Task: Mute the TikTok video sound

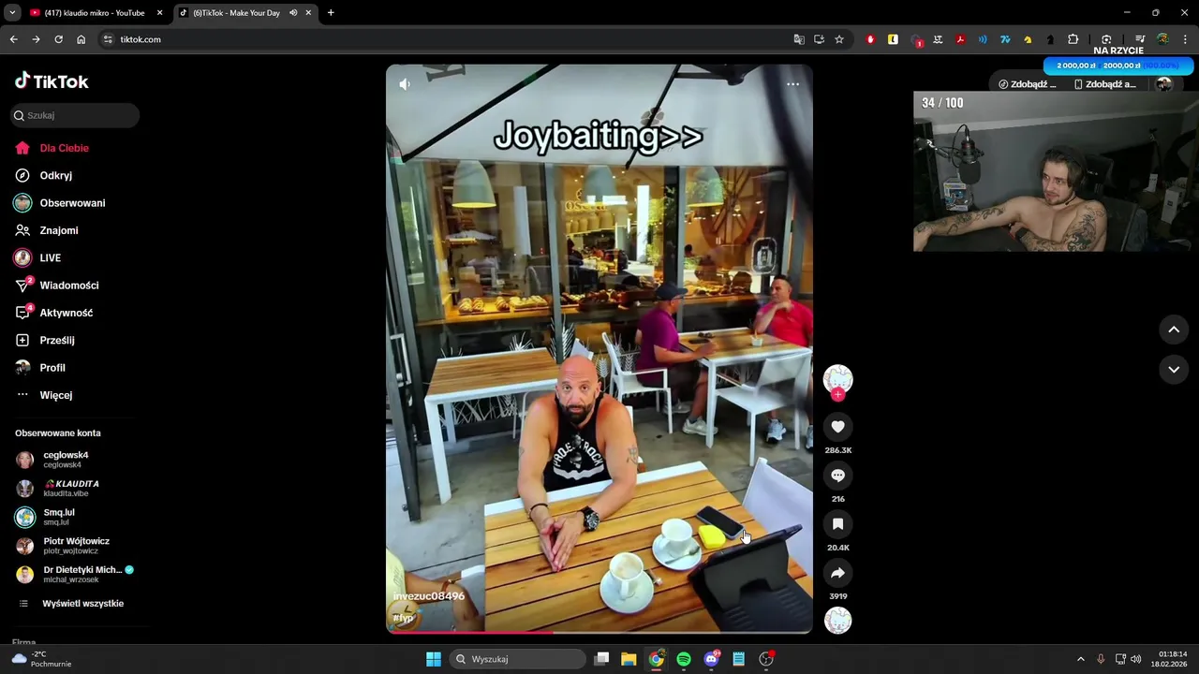Action: (405, 84)
